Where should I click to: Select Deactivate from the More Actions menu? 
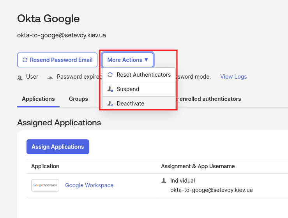130,104
